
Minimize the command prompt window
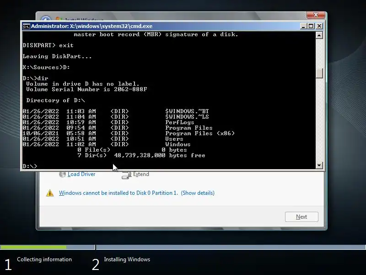pos(303,26)
